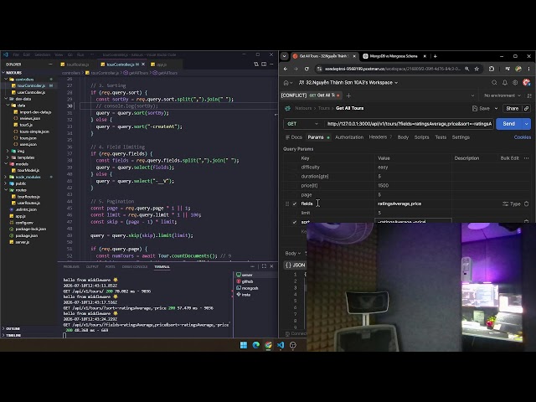
Task: Close the VS Code terminal panel
Action: (271, 266)
